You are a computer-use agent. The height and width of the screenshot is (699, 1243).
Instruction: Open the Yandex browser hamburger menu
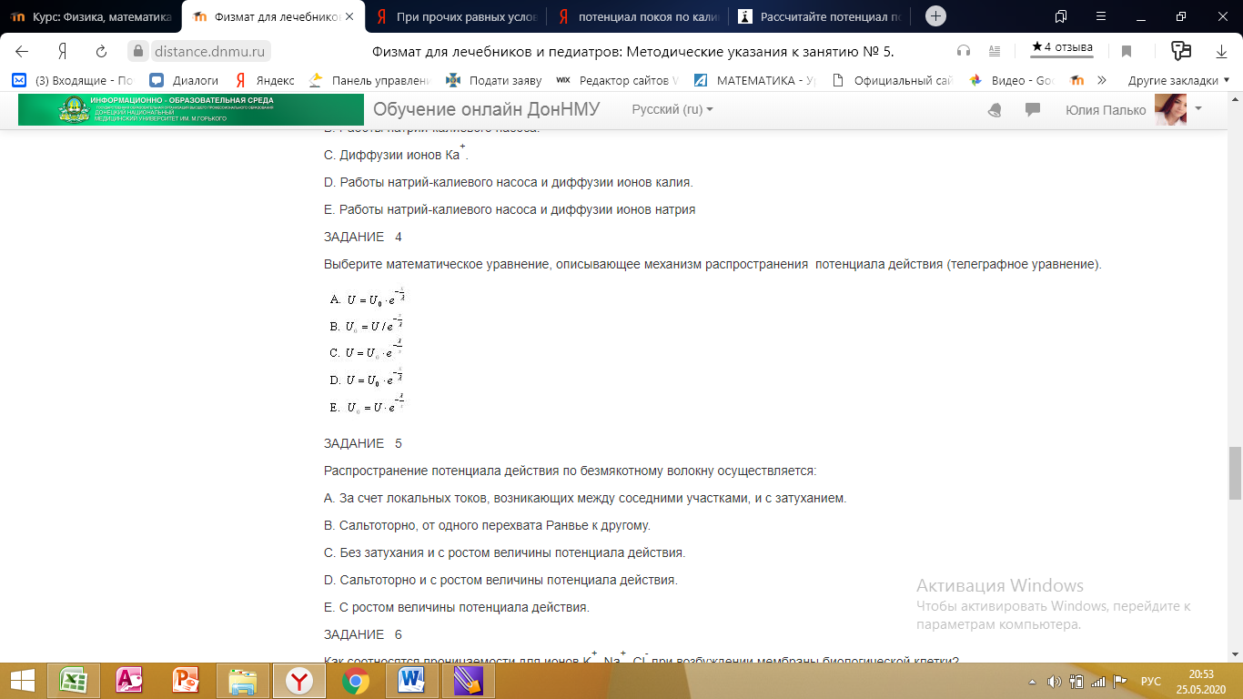point(1100,16)
